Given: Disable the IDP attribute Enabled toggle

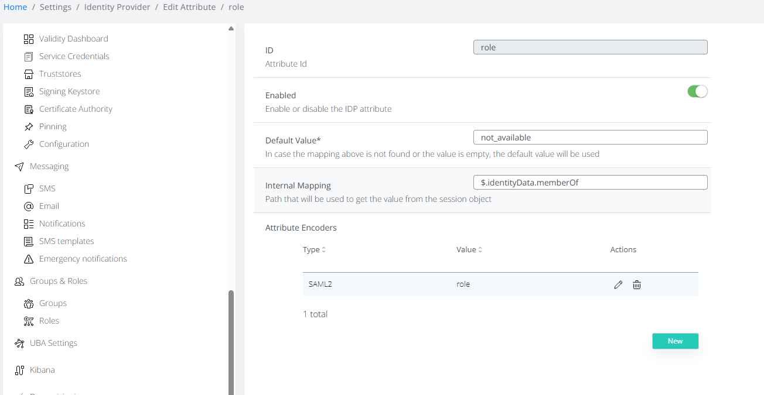Looking at the screenshot, I should [x=697, y=91].
